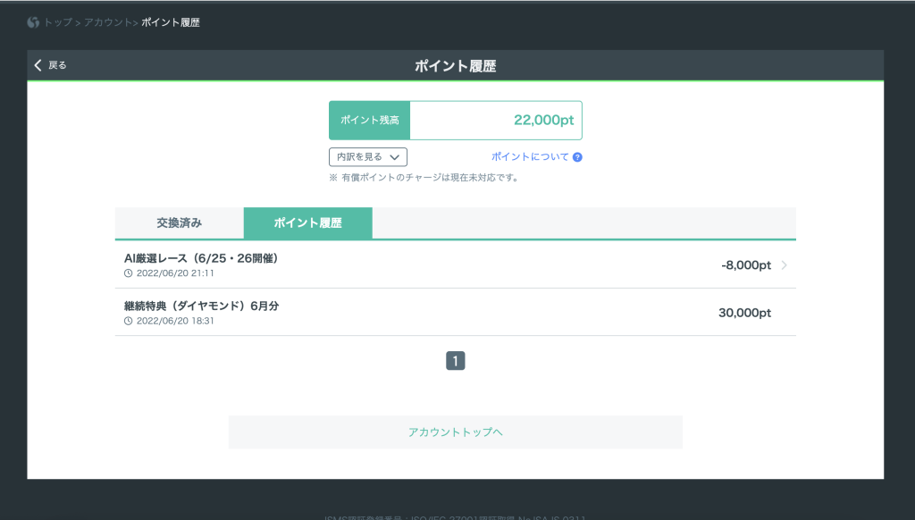Click the blue question mark help icon

click(x=577, y=157)
